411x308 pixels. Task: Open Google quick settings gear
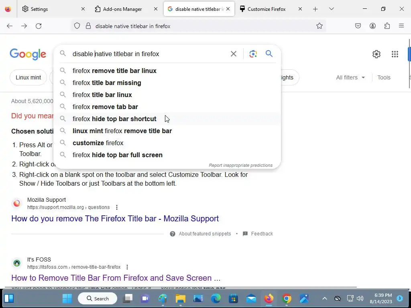click(376, 54)
